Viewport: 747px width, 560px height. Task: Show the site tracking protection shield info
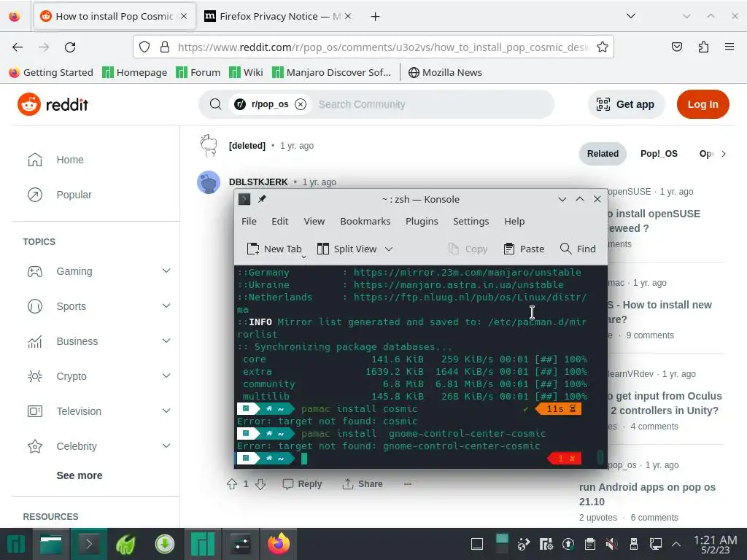pyautogui.click(x=144, y=47)
